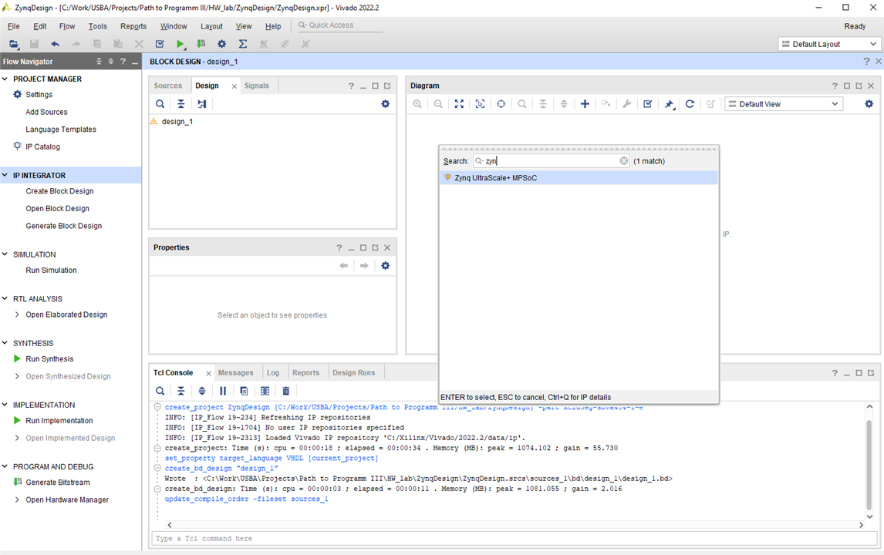Select Zynq UltraScale+ MPSoC from search results
884x555 pixels.
[495, 178]
